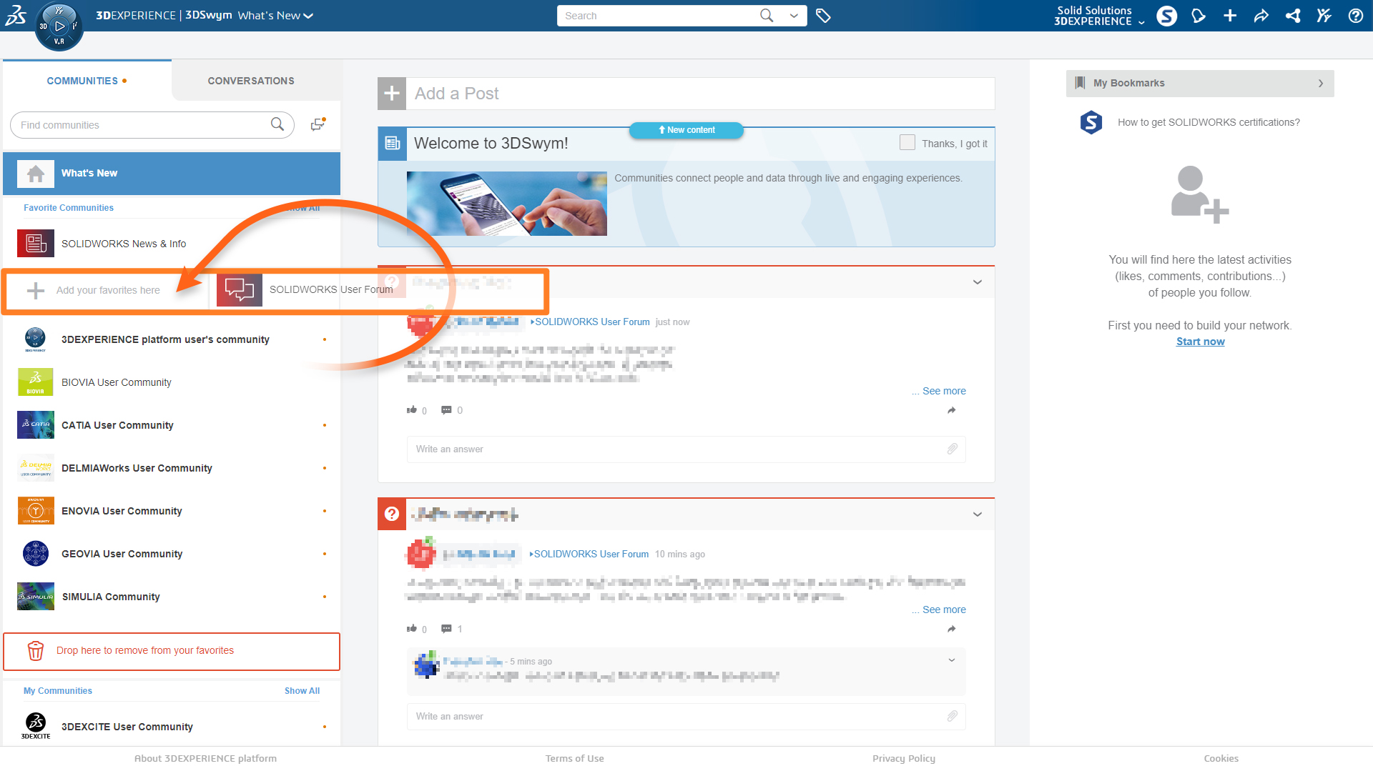
Task: Expand the My Bookmarks panel chevron
Action: (x=1320, y=84)
